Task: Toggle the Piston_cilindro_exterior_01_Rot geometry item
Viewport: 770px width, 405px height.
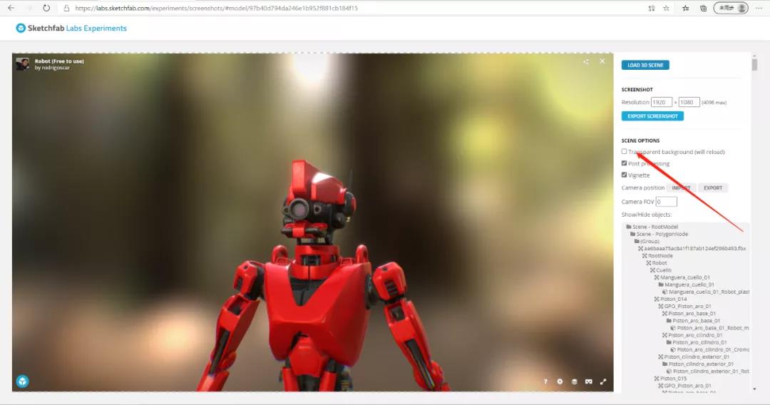Action: (711, 371)
